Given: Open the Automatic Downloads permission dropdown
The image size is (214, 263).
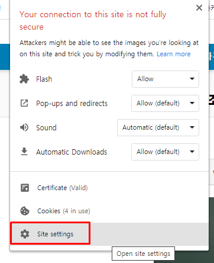Looking at the screenshot, I should tap(165, 152).
